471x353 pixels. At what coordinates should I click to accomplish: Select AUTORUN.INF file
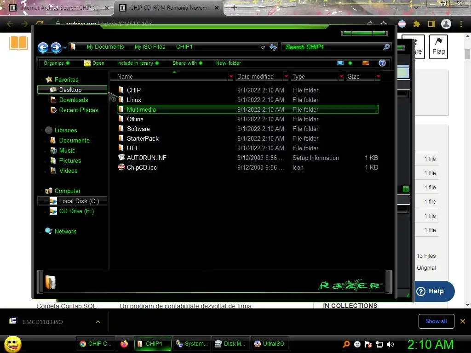click(146, 158)
